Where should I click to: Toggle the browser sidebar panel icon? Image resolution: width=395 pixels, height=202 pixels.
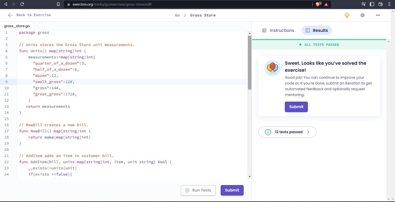[372, 4]
